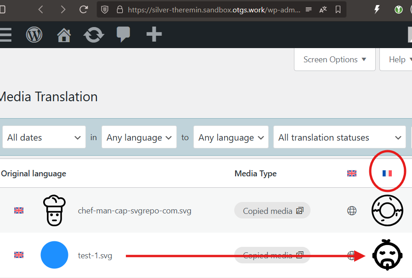Toggle the hamburger admin menu

tap(5, 35)
